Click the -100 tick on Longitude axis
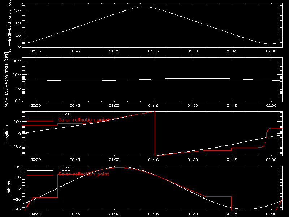Image resolution: width=289 pixels, height=217 pixels. [x=16, y=146]
